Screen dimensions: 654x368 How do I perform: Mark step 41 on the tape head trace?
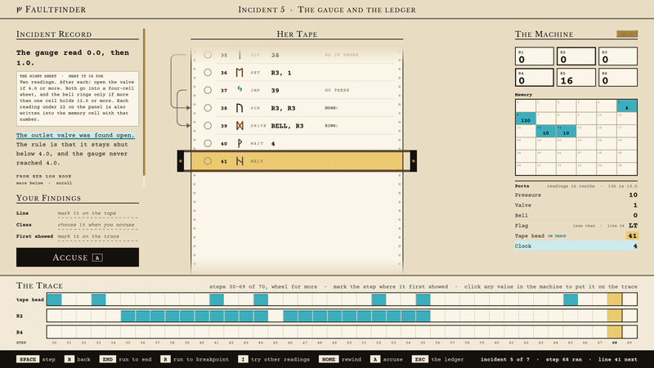(217, 299)
